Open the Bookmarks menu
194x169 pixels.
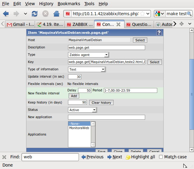point(69,4)
